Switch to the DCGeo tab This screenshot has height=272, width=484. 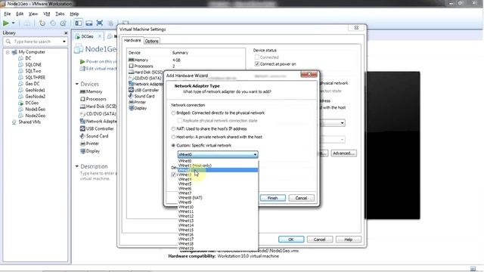coord(88,36)
